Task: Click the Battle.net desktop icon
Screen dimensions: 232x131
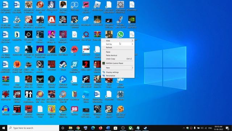Action: [x=63, y=79]
